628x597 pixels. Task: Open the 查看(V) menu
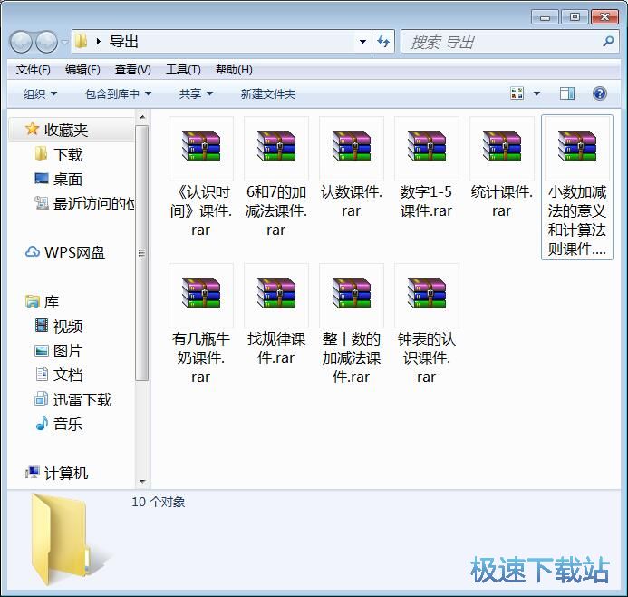133,70
